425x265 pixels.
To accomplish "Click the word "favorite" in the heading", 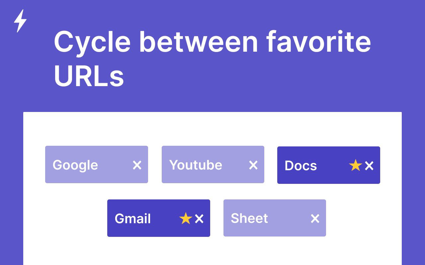I will tap(318, 42).
